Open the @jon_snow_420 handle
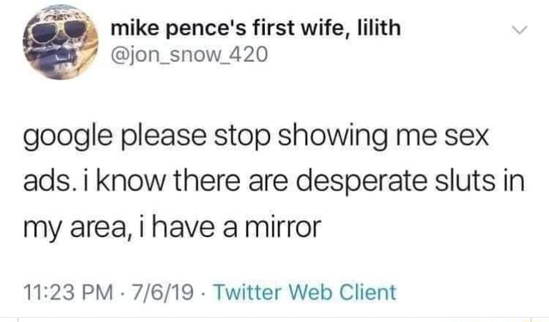Image resolution: width=549 pixels, height=322 pixels. coord(189,55)
